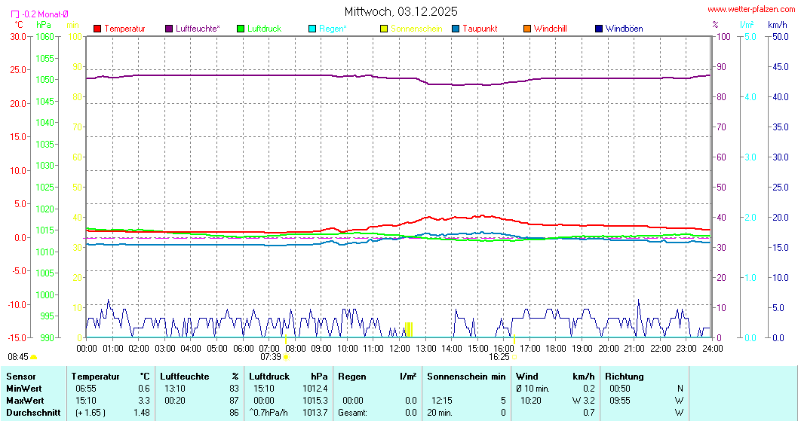Click the Richtung column header
The image size is (798, 421).
click(625, 376)
